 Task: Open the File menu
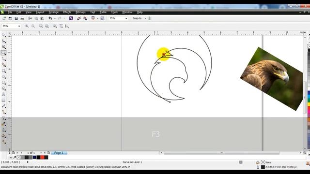[x=10, y=12]
